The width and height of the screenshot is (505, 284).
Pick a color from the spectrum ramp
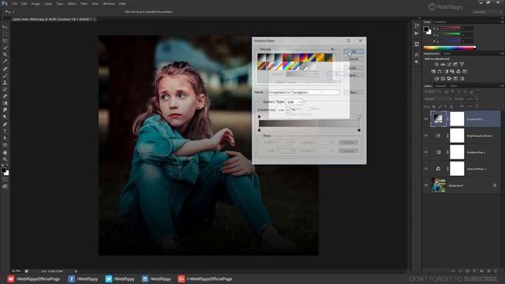(450, 47)
